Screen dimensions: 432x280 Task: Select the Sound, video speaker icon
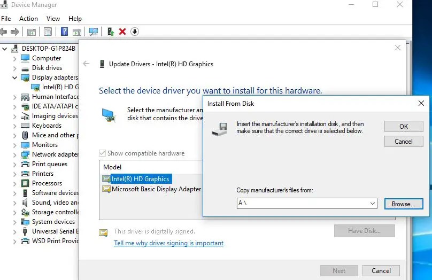[x=25, y=203]
